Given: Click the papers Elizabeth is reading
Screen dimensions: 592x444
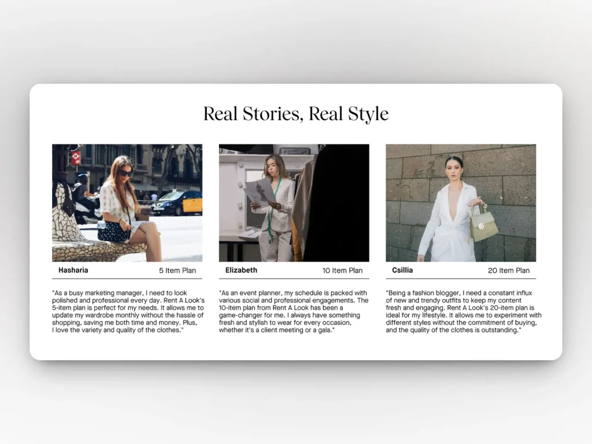Looking at the screenshot, I should point(260,191).
